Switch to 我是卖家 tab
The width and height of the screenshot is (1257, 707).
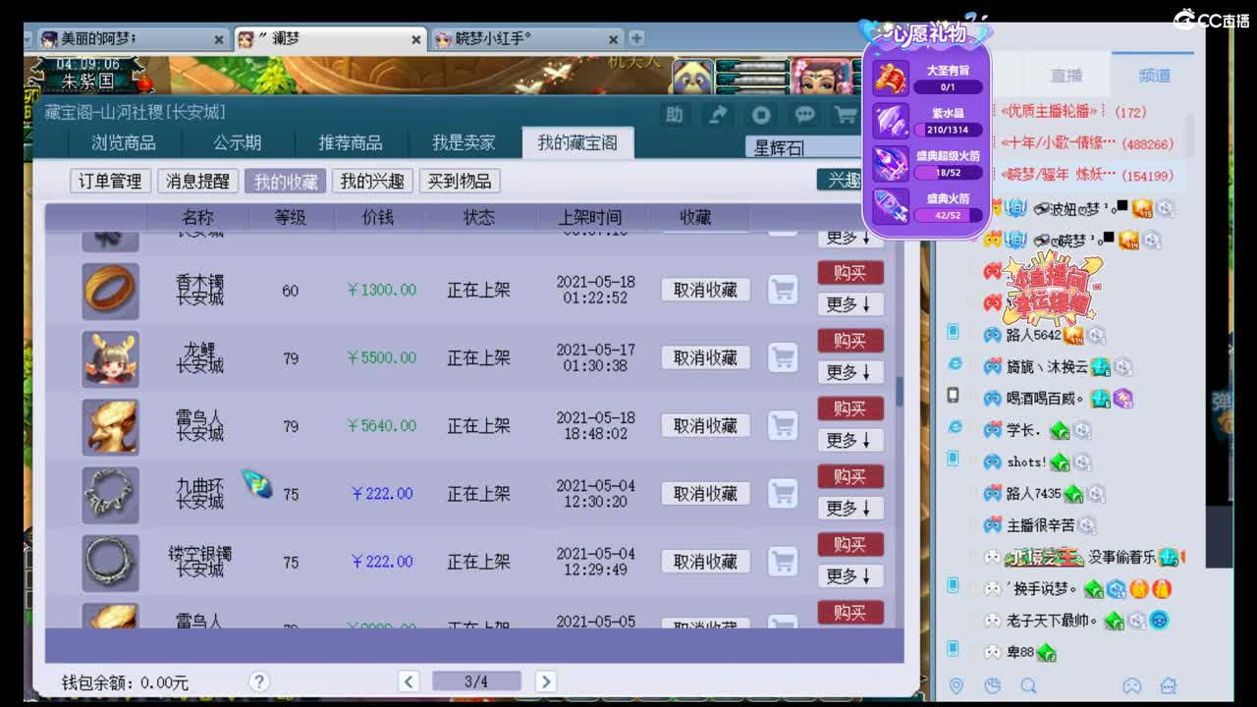point(464,142)
